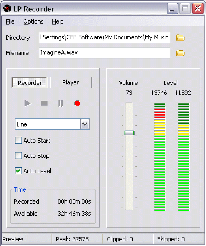The height and width of the screenshot is (246, 206).
Task: Browse for file next to Filename field
Action: tap(180, 53)
